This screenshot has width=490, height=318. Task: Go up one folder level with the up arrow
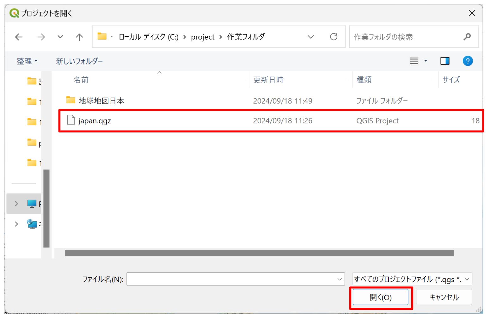79,37
